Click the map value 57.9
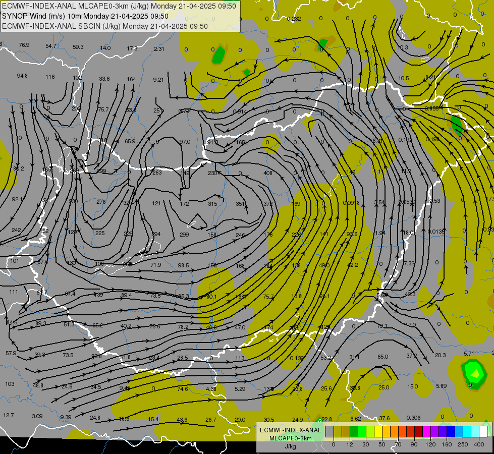 (x=11, y=353)
